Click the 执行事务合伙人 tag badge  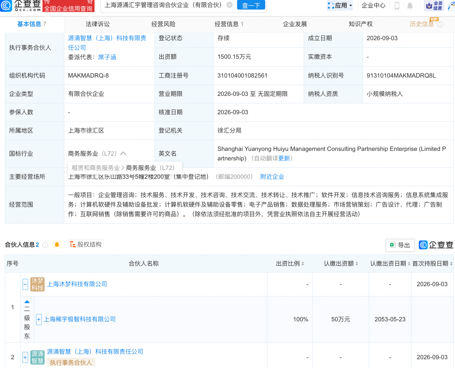[71, 362]
